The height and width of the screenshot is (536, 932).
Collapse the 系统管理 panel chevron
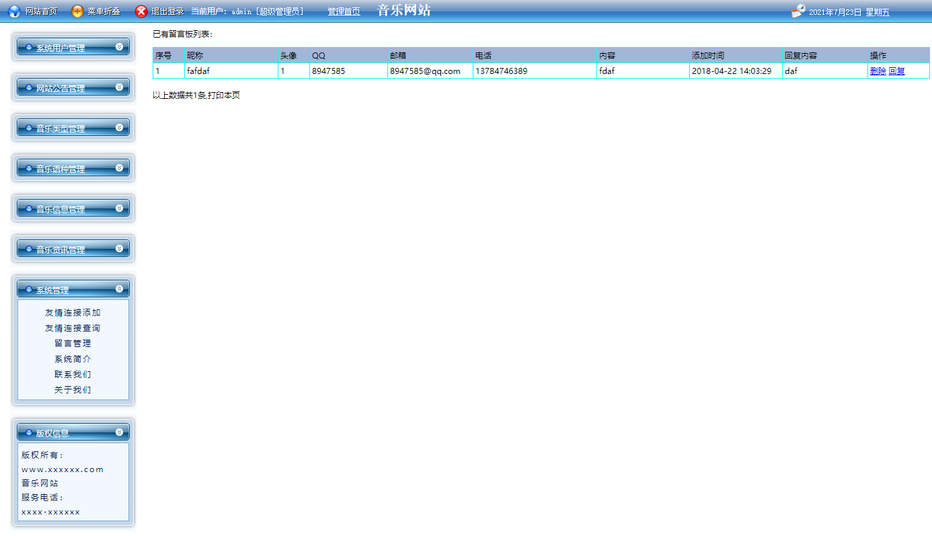coord(120,289)
